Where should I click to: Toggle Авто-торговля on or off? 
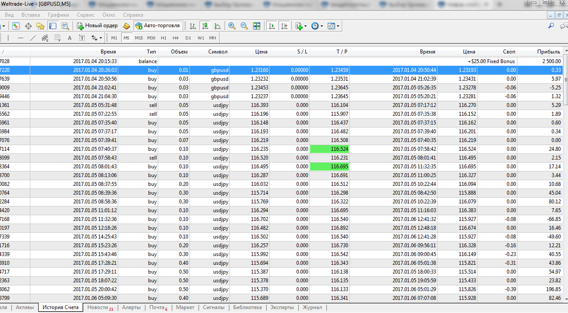click(x=158, y=26)
